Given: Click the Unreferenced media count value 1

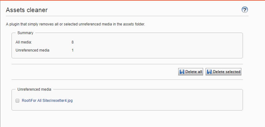Looking at the screenshot, I should (x=72, y=50).
